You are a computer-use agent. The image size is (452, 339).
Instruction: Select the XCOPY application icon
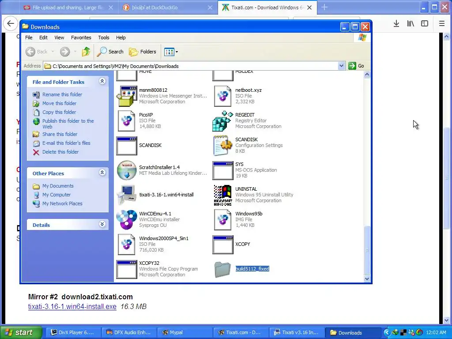(222, 245)
